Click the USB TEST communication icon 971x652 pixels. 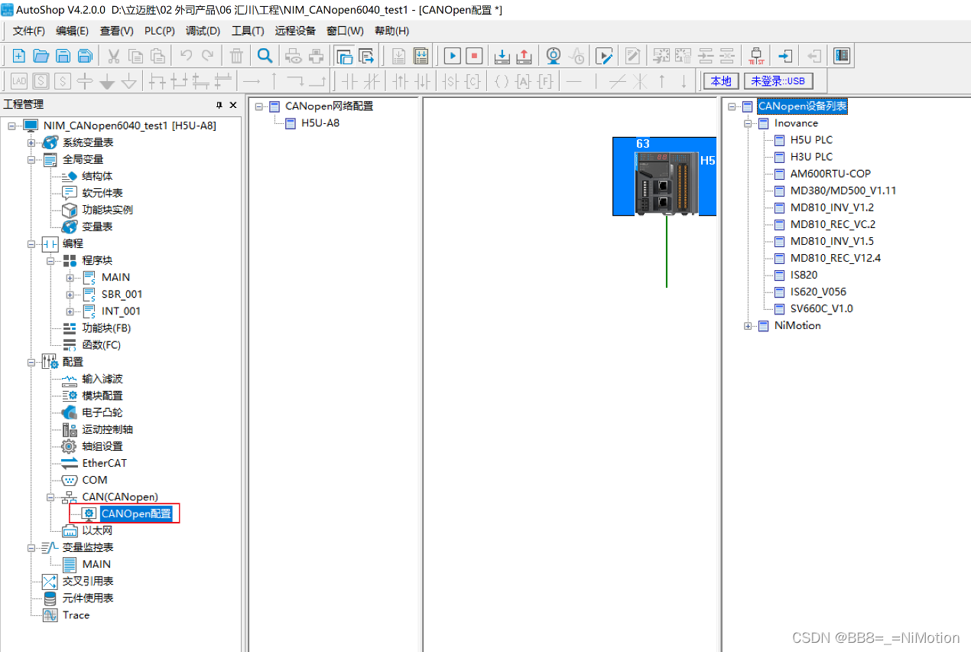pyautogui.click(x=756, y=56)
